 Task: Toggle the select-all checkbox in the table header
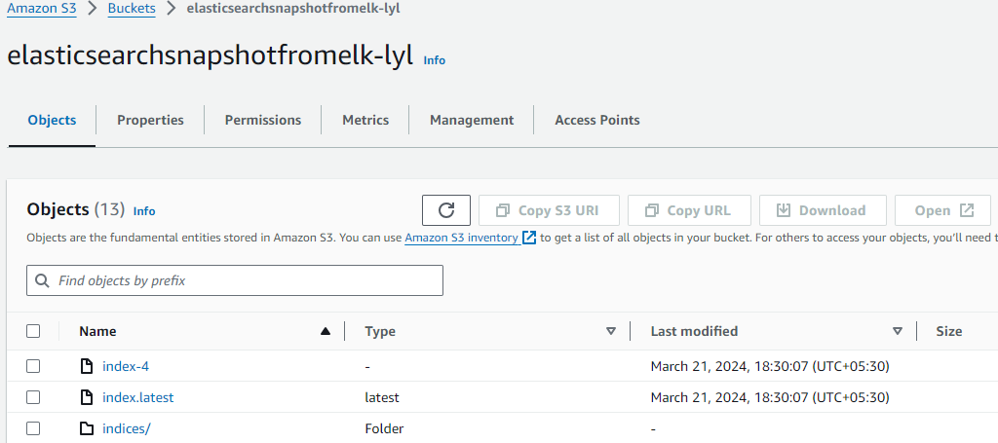pos(33,331)
